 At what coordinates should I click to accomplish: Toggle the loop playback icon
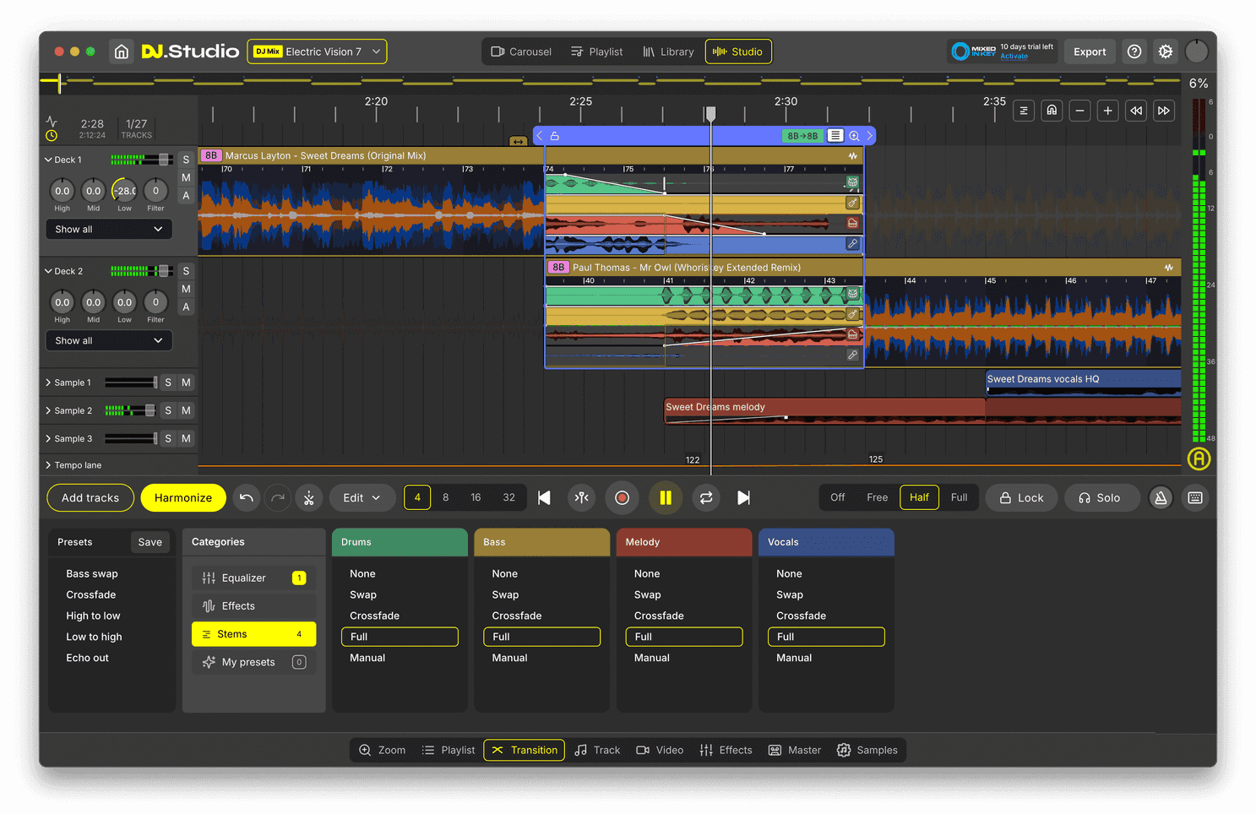706,498
